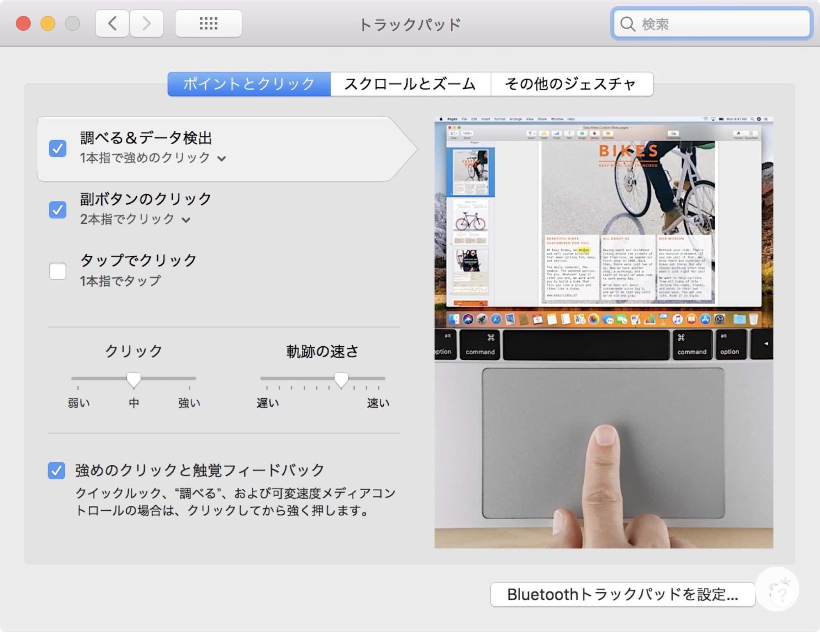The width and height of the screenshot is (820, 632).
Task: Click the 1本指でタップ subtitle text
Action: (x=121, y=281)
